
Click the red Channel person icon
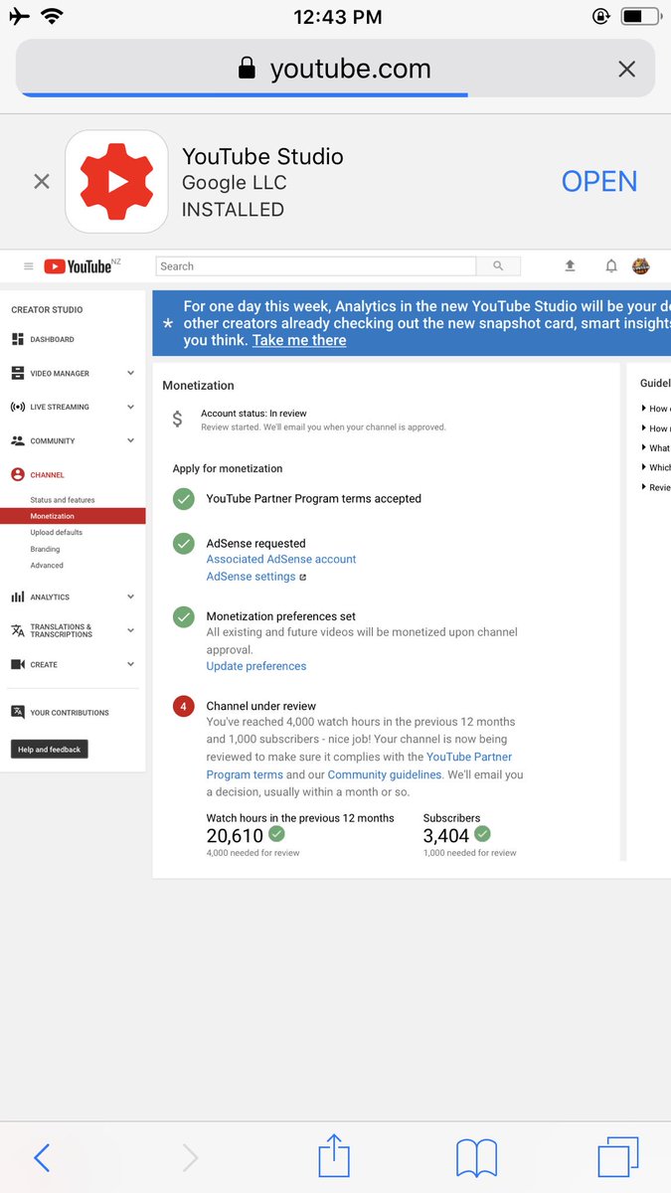(x=18, y=475)
